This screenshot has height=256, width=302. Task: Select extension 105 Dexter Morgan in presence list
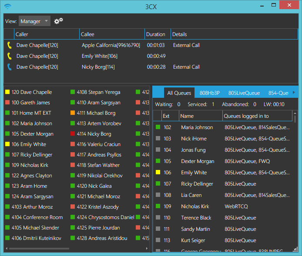tap(29, 134)
